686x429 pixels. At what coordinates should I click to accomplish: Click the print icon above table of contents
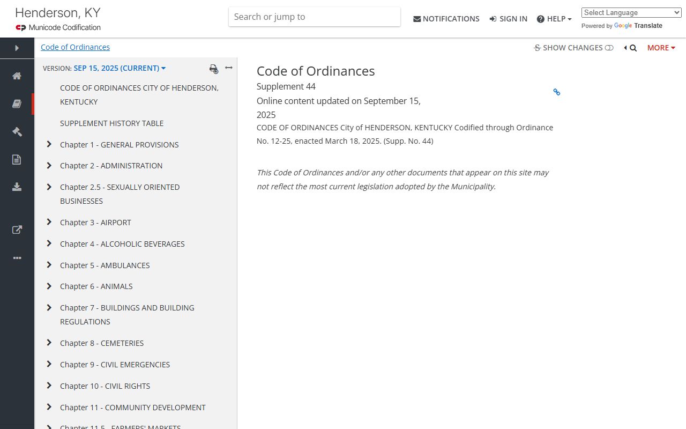pyautogui.click(x=213, y=69)
